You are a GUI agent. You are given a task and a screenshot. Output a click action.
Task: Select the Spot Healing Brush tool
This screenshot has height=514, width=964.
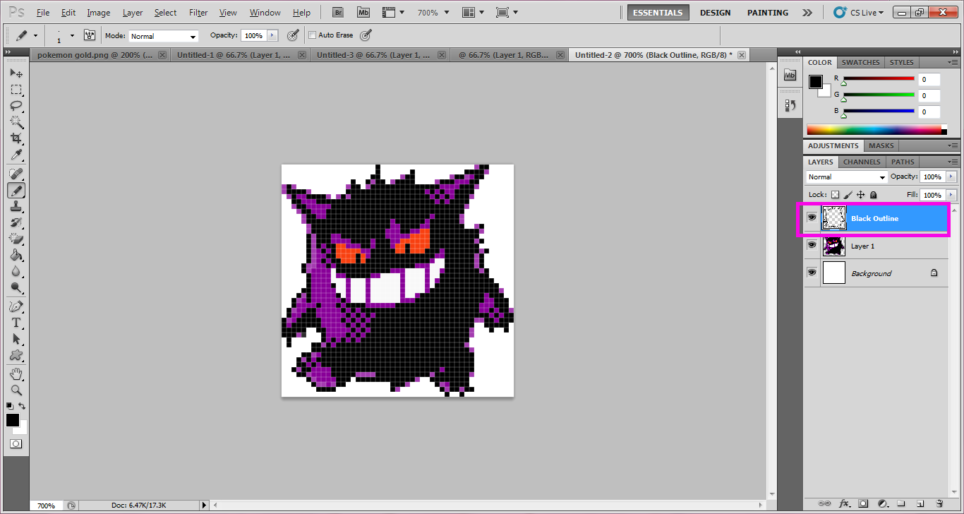pos(16,174)
